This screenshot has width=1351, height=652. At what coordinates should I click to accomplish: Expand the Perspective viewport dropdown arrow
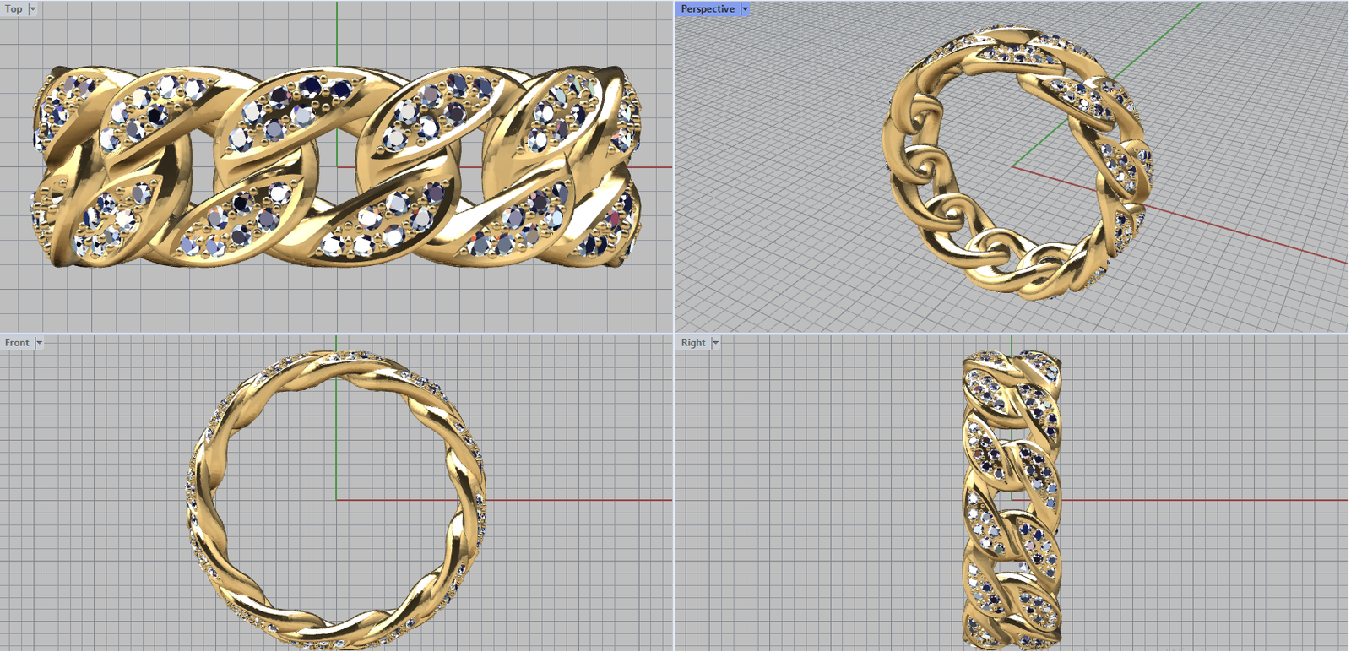(x=745, y=8)
